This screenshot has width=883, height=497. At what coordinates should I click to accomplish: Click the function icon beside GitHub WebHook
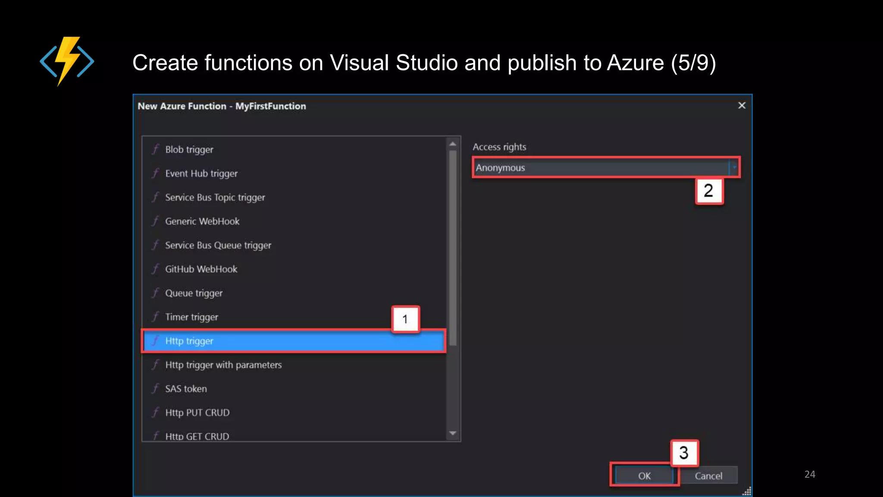pyautogui.click(x=156, y=269)
